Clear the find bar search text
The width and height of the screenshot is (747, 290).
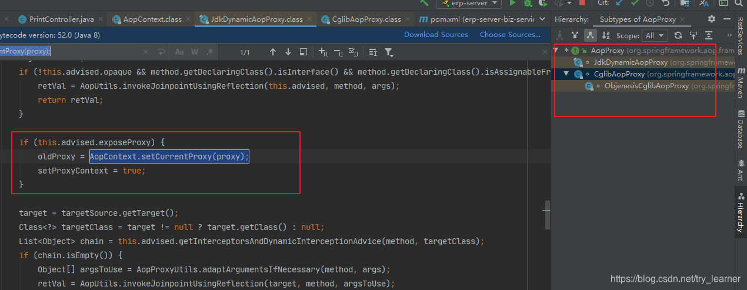coord(145,52)
